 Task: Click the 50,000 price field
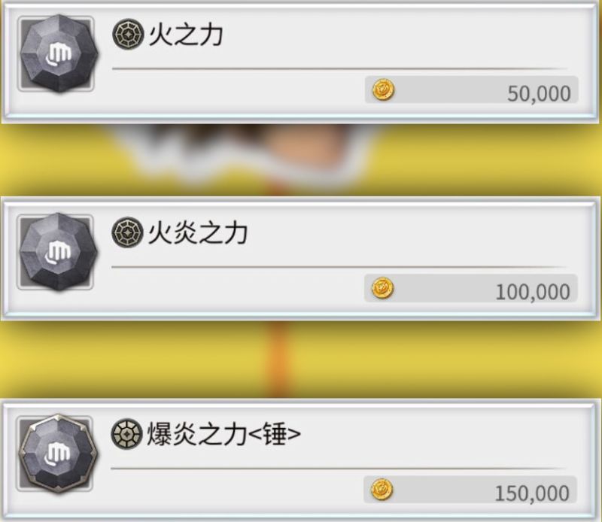(472, 90)
